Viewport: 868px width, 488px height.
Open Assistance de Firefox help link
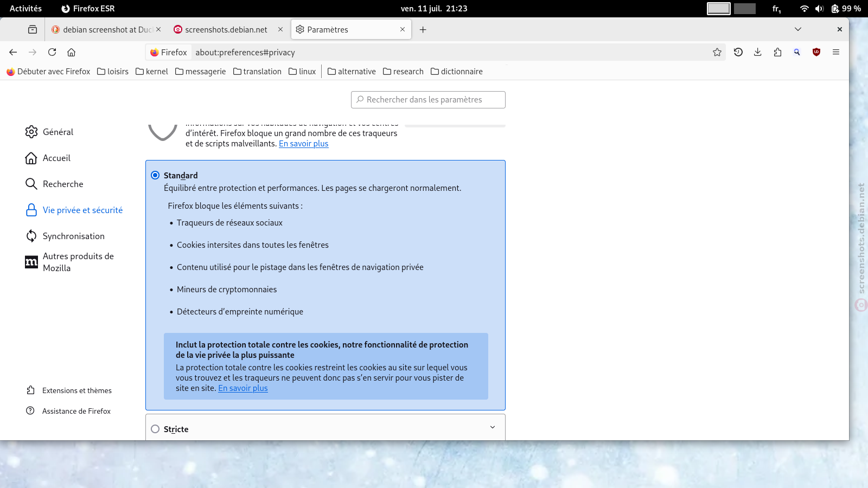coord(68,411)
